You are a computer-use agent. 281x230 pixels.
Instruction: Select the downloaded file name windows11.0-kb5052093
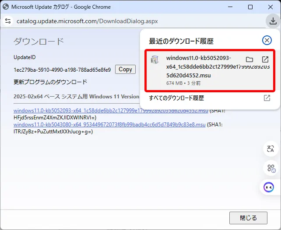pyautogui.click(x=218, y=66)
